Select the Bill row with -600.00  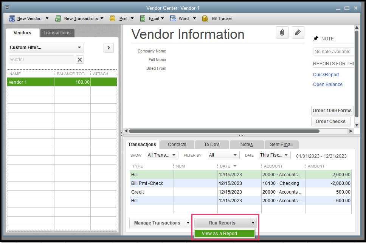pyautogui.click(x=240, y=201)
